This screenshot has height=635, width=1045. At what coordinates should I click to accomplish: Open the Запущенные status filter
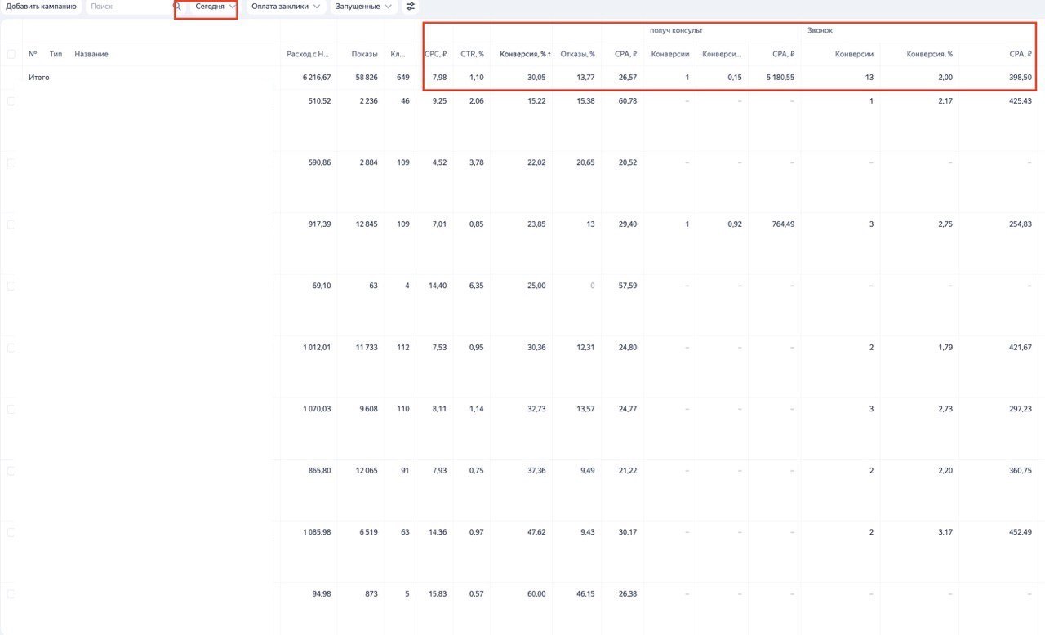(x=363, y=7)
